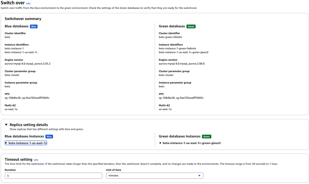
Task: Click the blue Cluster parameter group beto-cluster value
Action: point(12,75)
